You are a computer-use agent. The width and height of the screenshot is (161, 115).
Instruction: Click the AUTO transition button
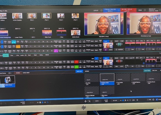(x=122, y=66)
